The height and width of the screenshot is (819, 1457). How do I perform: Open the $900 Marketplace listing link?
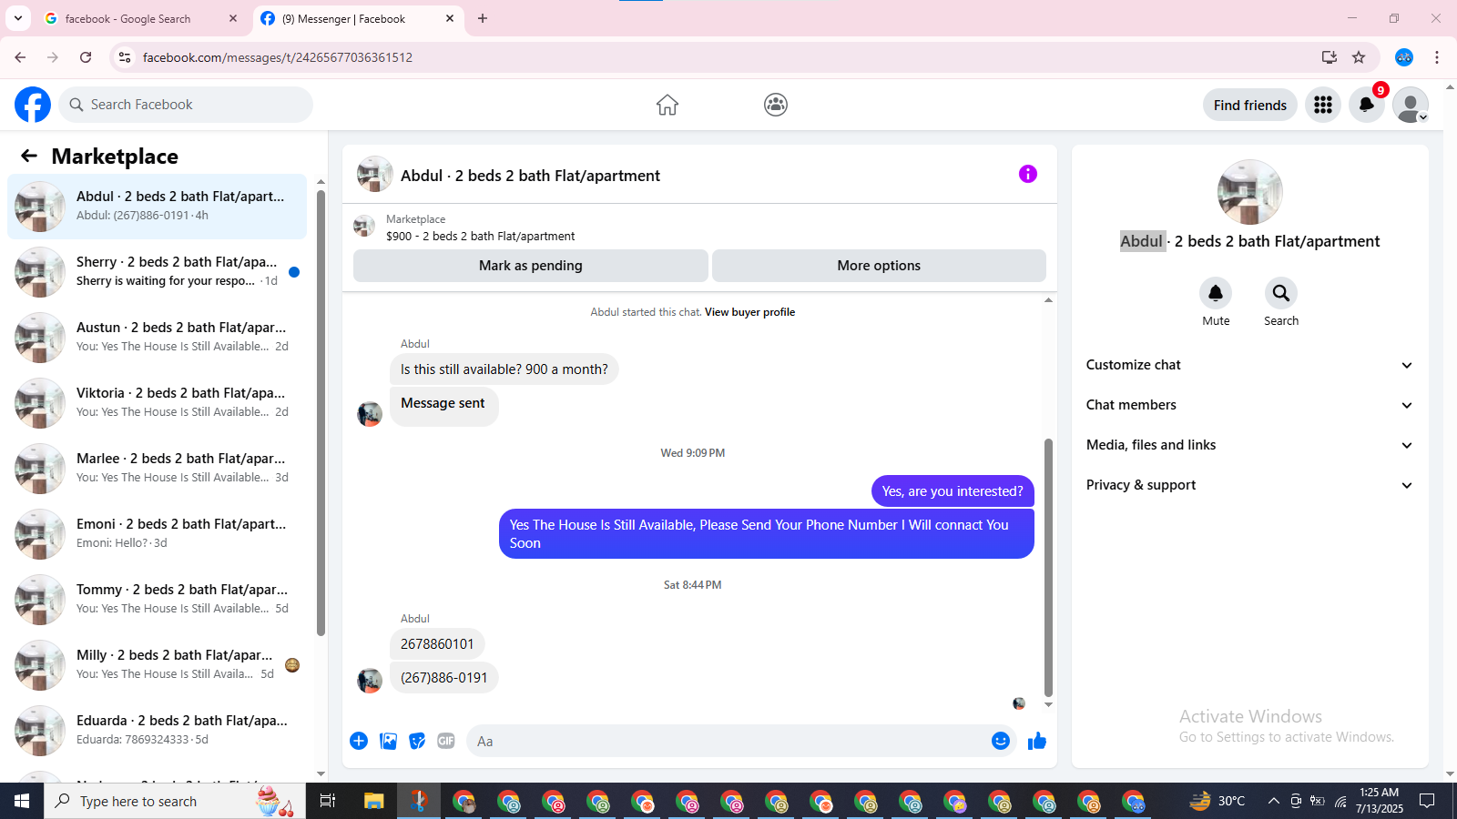480,236
